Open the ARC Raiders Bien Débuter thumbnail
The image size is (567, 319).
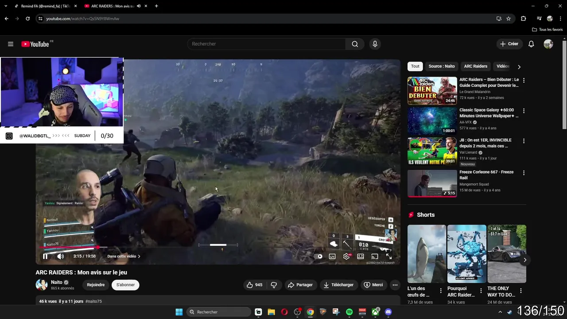[432, 91]
